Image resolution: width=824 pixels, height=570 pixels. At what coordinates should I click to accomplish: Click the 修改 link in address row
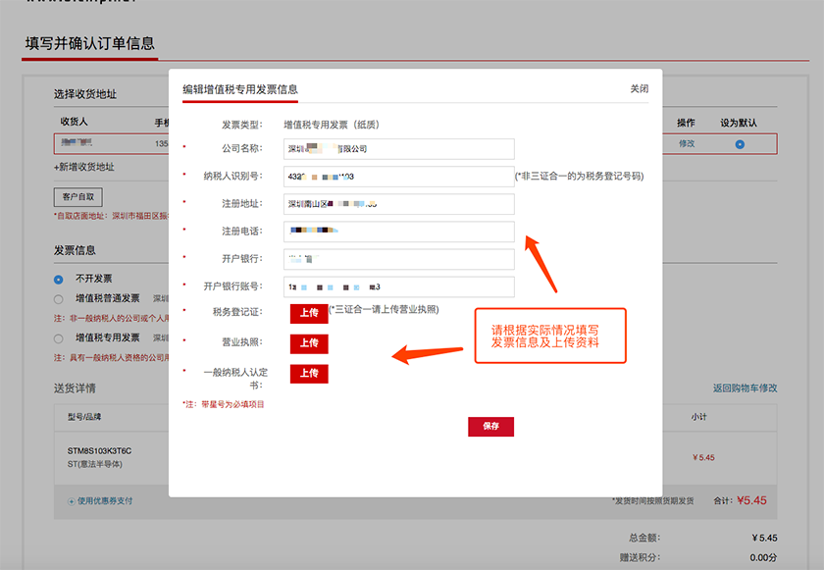coord(686,144)
